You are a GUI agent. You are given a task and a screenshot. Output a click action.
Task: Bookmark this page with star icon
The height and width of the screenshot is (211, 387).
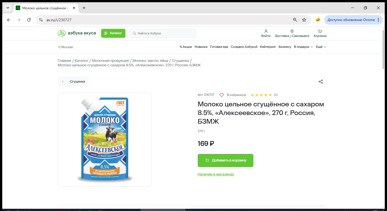304,20
